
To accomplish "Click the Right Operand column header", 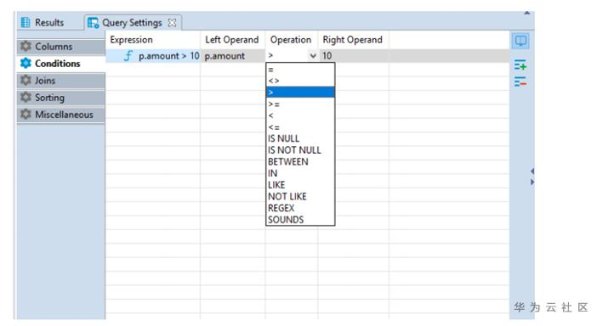I will point(354,40).
